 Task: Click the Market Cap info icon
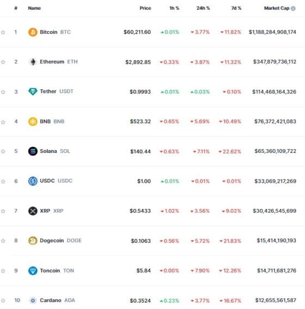coord(293,9)
